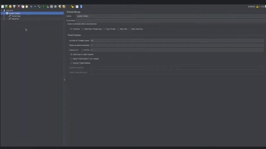
Task: Select the Stop Test Now radio button
Action: [x=130, y=29]
